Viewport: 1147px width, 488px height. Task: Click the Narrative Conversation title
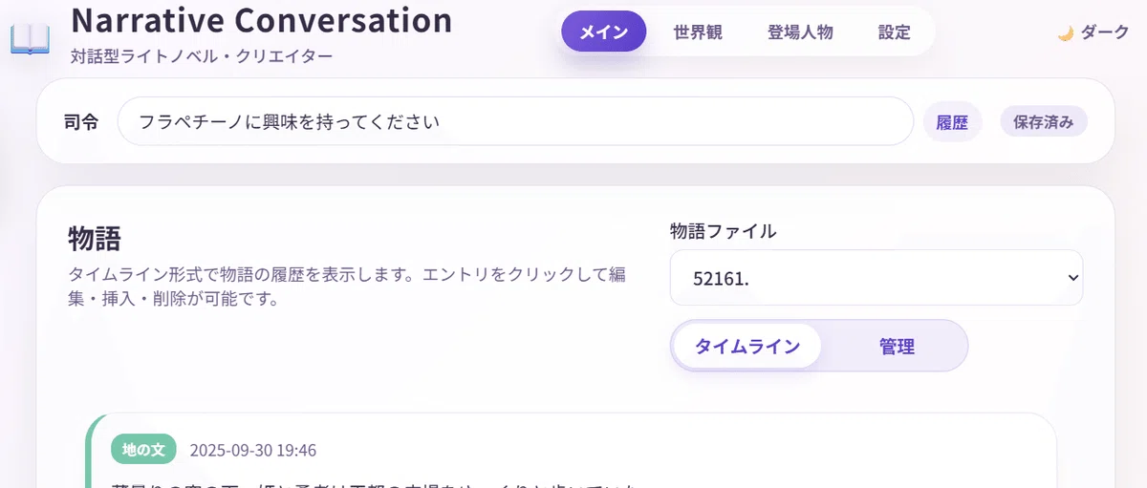[262, 19]
